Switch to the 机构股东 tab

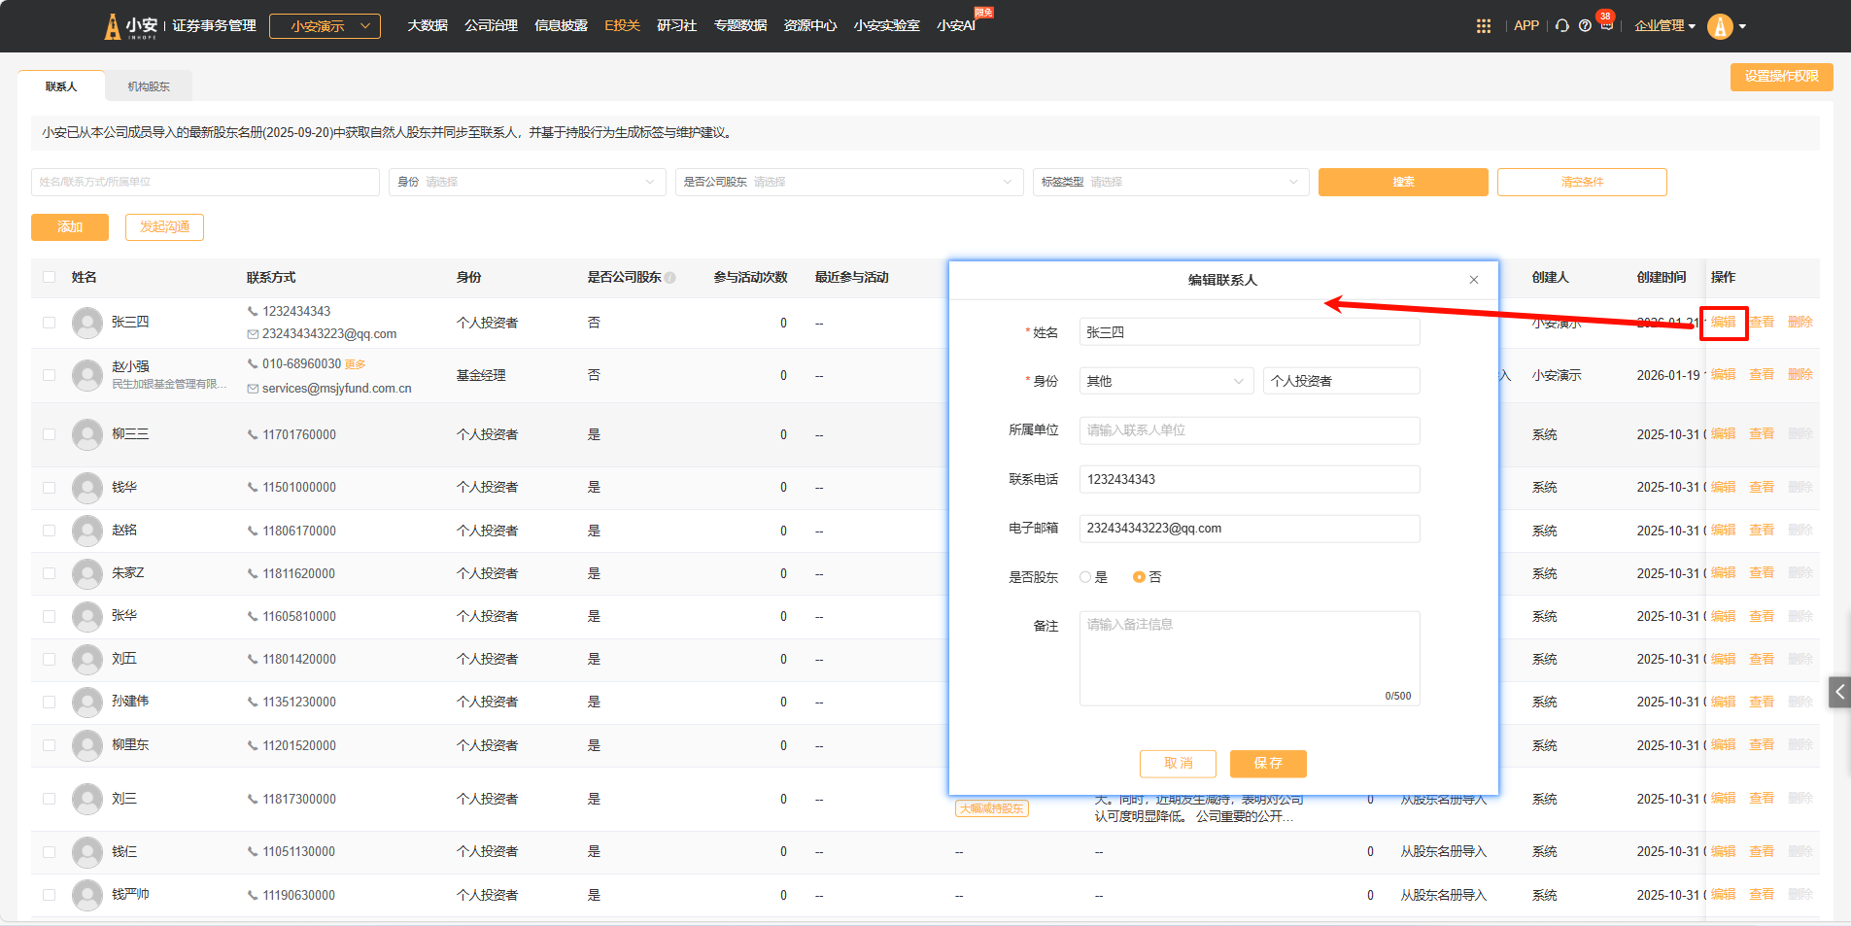tap(149, 86)
